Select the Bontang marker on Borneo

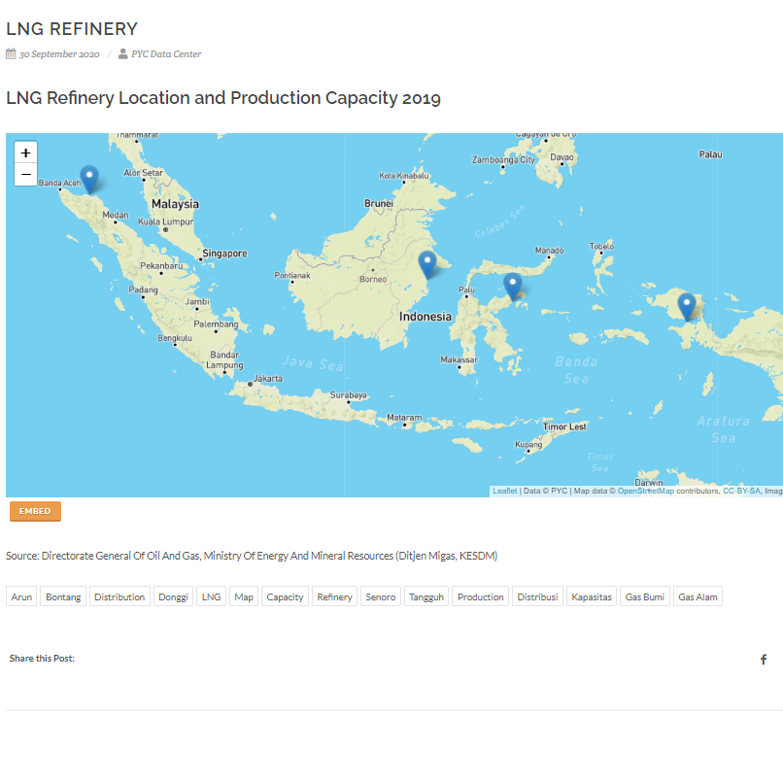coord(426,264)
